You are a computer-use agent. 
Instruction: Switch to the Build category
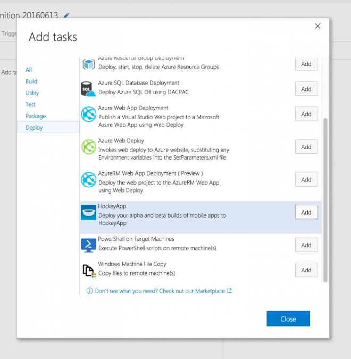pyautogui.click(x=31, y=81)
